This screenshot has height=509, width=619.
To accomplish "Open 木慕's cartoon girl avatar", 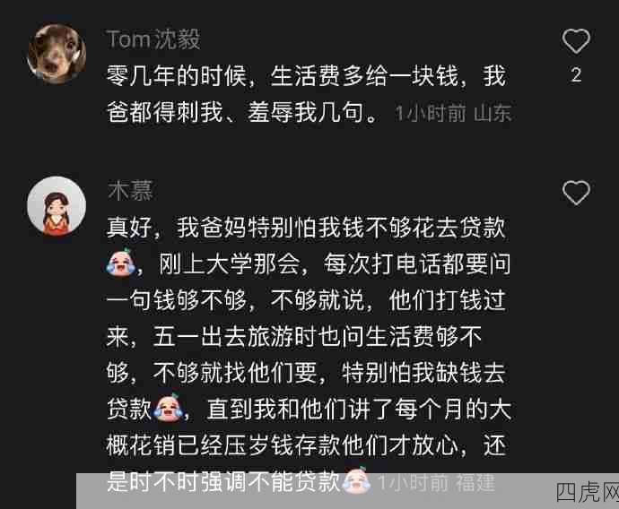I will 57,206.
